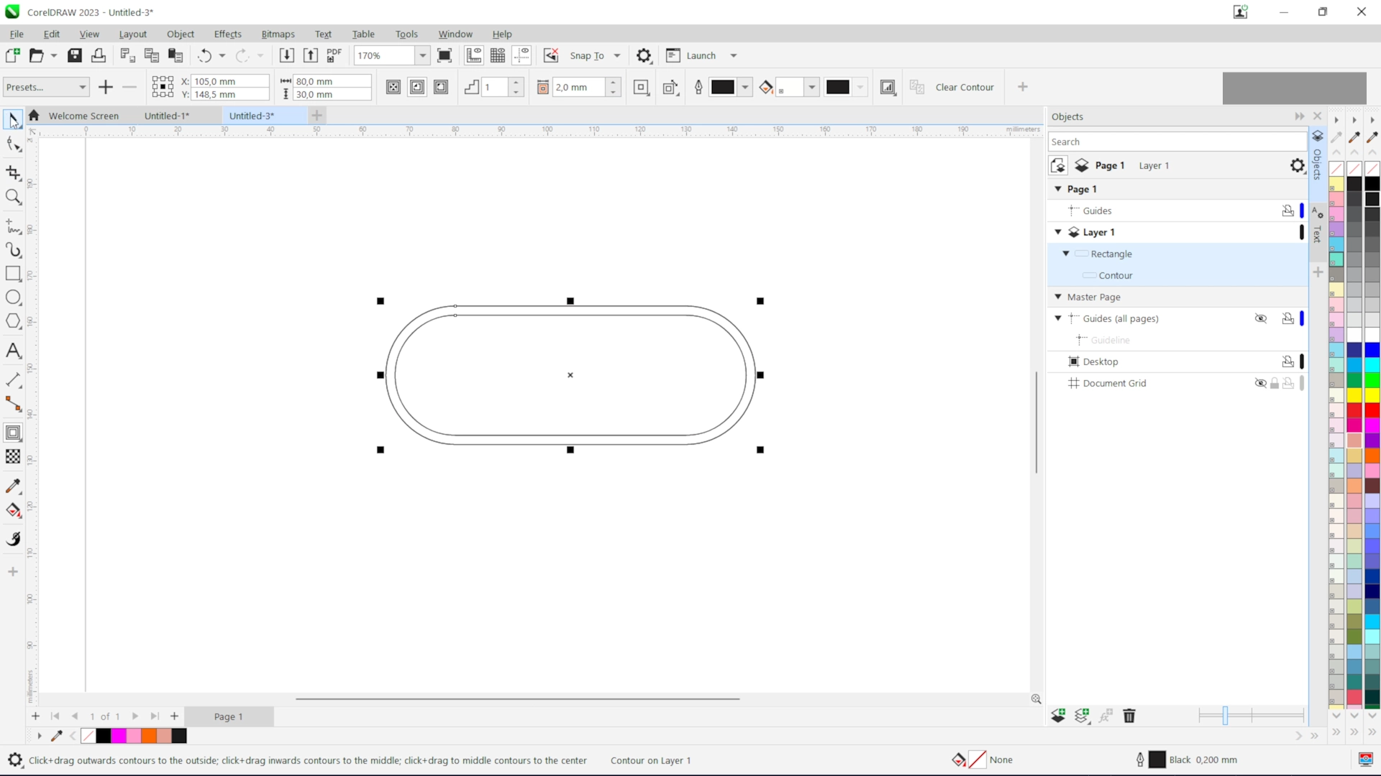
Task: Click the Save icon
Action: click(75, 55)
